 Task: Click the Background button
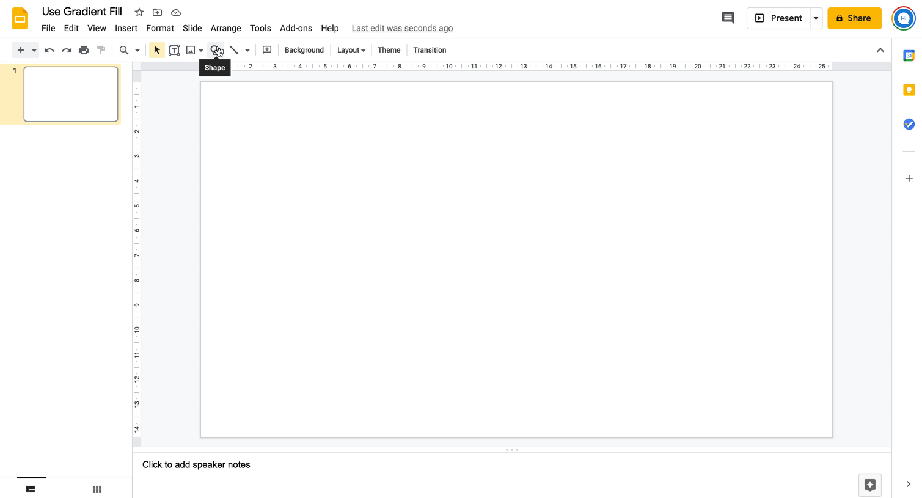coord(304,50)
